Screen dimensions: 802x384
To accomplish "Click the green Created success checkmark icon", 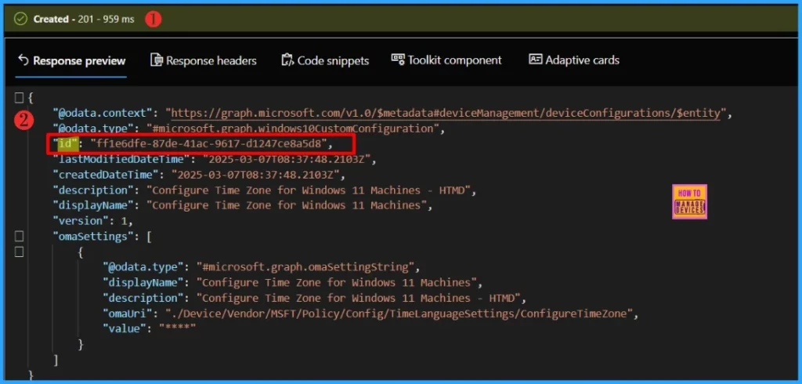I will [x=20, y=19].
